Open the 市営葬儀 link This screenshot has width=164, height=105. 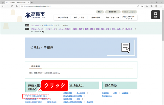click(105, 93)
